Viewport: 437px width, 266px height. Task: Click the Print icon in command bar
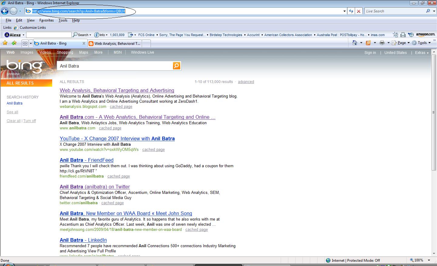point(382,43)
